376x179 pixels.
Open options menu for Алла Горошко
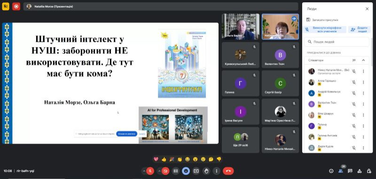pyautogui.click(x=363, y=82)
